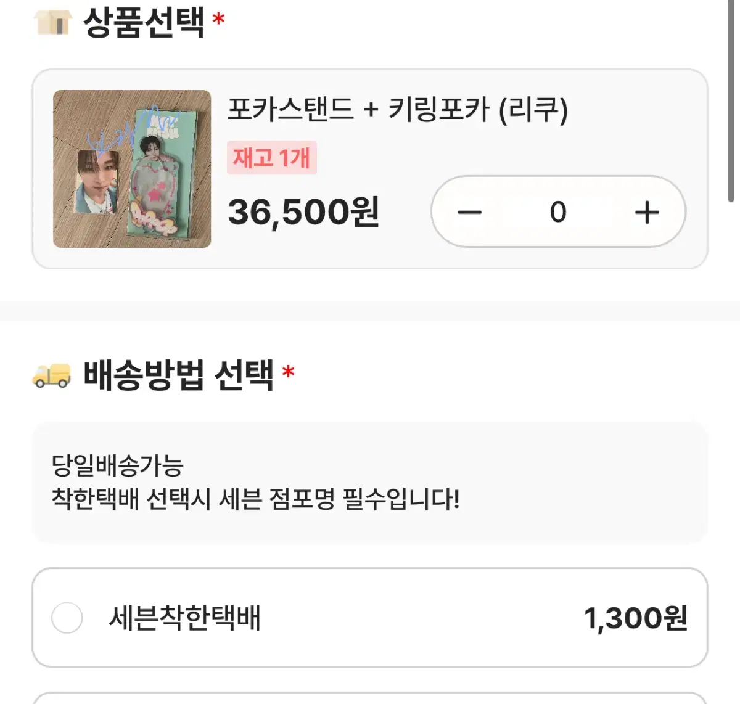Click the 착한택배 선택시 세븐 점포명 notice line
This screenshot has height=704, width=740.
click(255, 498)
